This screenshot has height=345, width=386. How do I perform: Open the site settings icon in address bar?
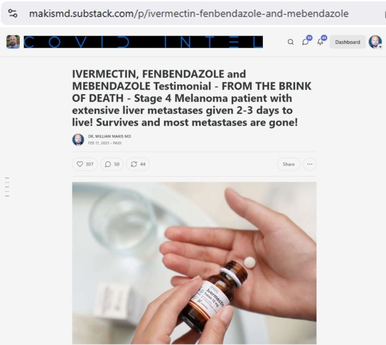(12, 13)
